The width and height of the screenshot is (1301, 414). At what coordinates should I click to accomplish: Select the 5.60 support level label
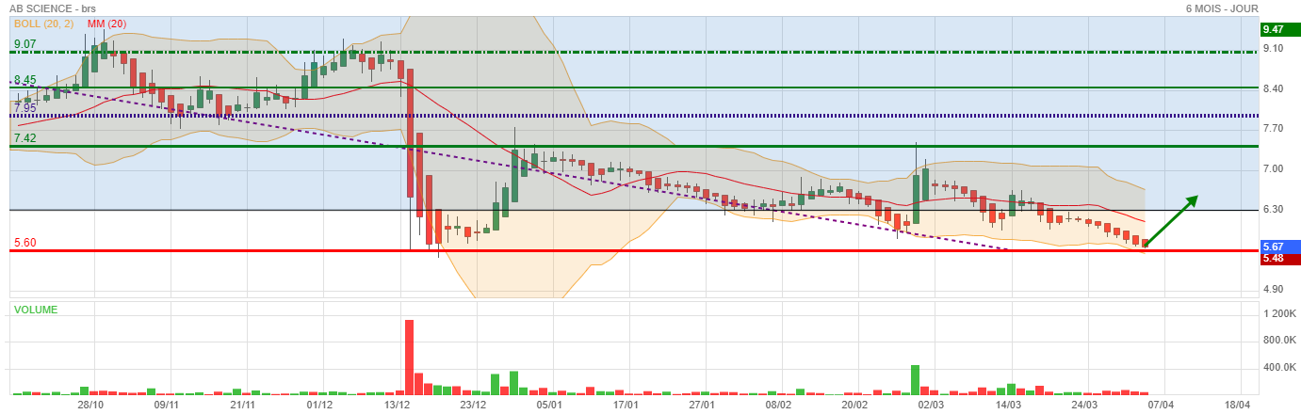[x=24, y=243]
